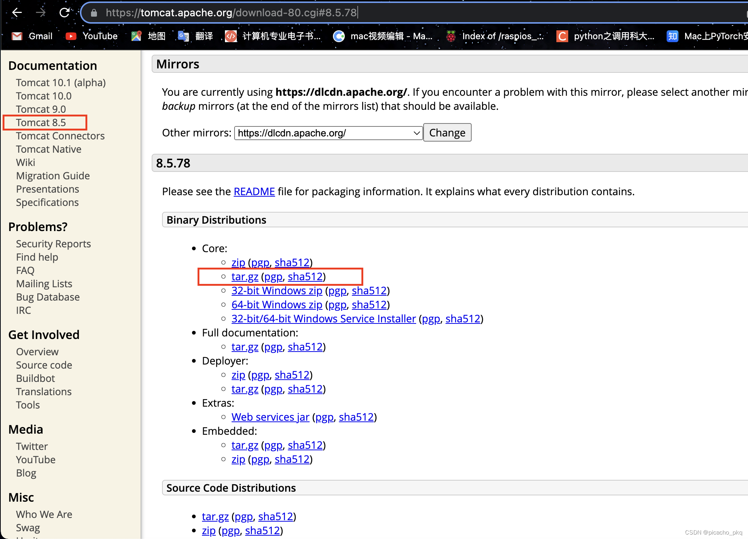Open the Google Maps 地图 bookmark

coord(137,36)
